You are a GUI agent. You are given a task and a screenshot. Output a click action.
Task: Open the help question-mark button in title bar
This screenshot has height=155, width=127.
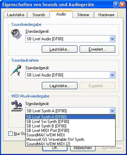click(116, 5)
